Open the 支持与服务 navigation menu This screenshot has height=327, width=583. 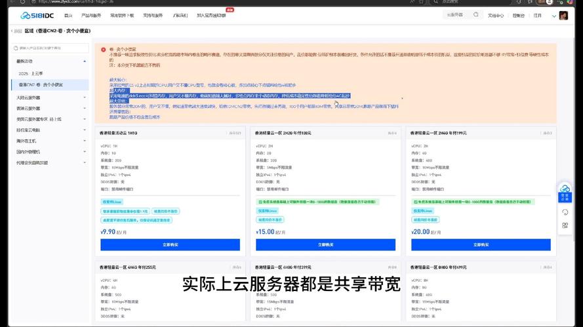[153, 16]
